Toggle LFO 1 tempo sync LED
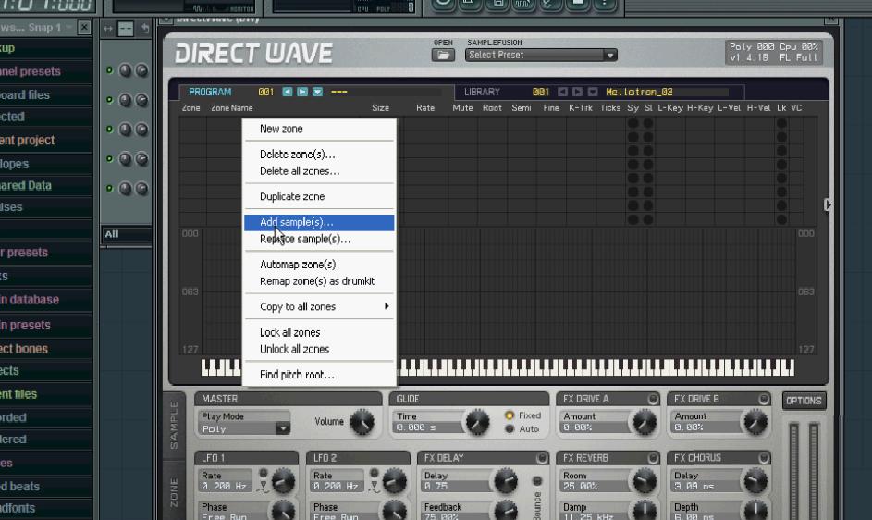The height and width of the screenshot is (520, 872). click(x=263, y=473)
